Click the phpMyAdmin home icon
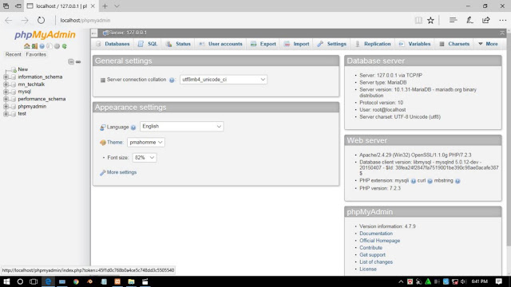 pos(26,46)
